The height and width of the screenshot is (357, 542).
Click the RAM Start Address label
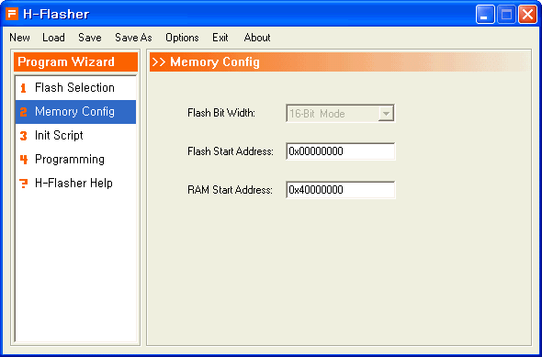pos(231,190)
